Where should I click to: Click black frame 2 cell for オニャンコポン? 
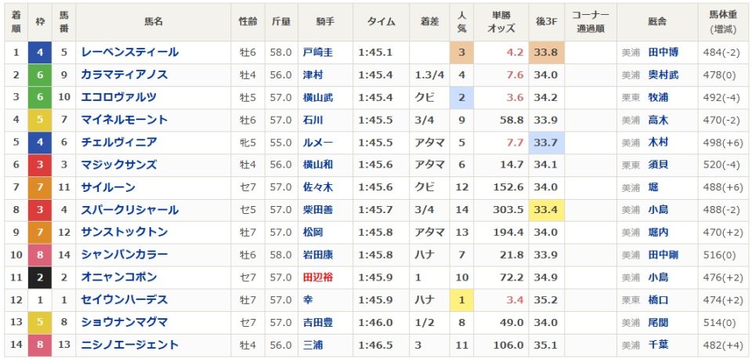(39, 277)
